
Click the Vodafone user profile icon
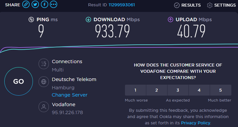pyautogui.click(x=44, y=107)
